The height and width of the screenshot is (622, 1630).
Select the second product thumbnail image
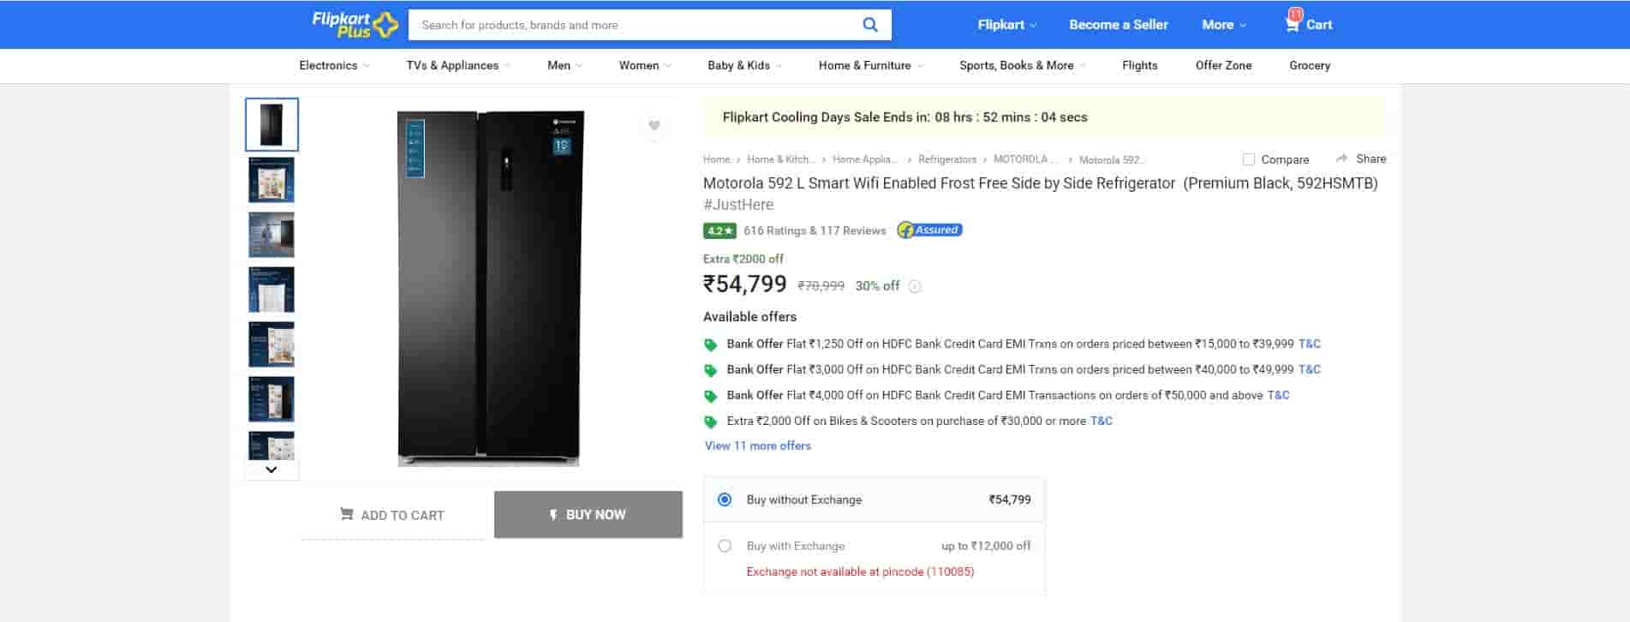(272, 180)
